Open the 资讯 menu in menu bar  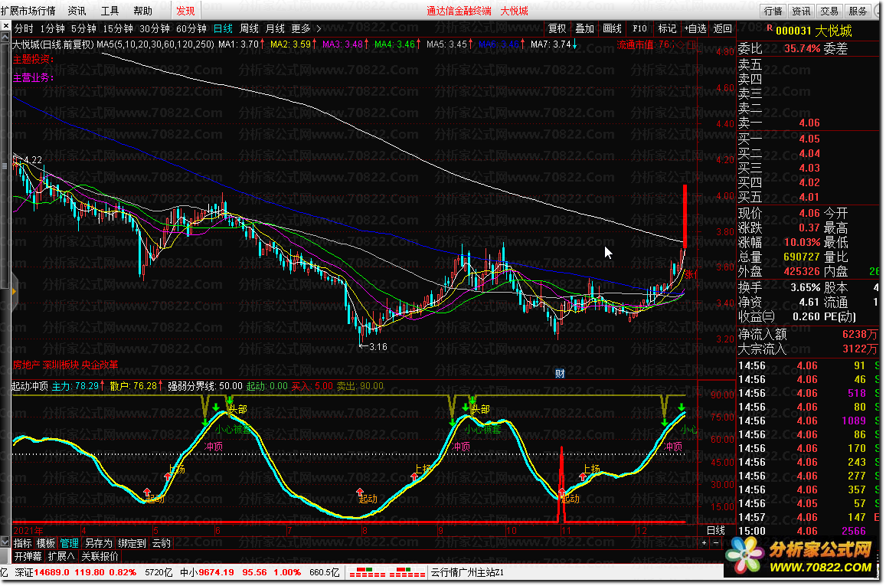(x=77, y=11)
